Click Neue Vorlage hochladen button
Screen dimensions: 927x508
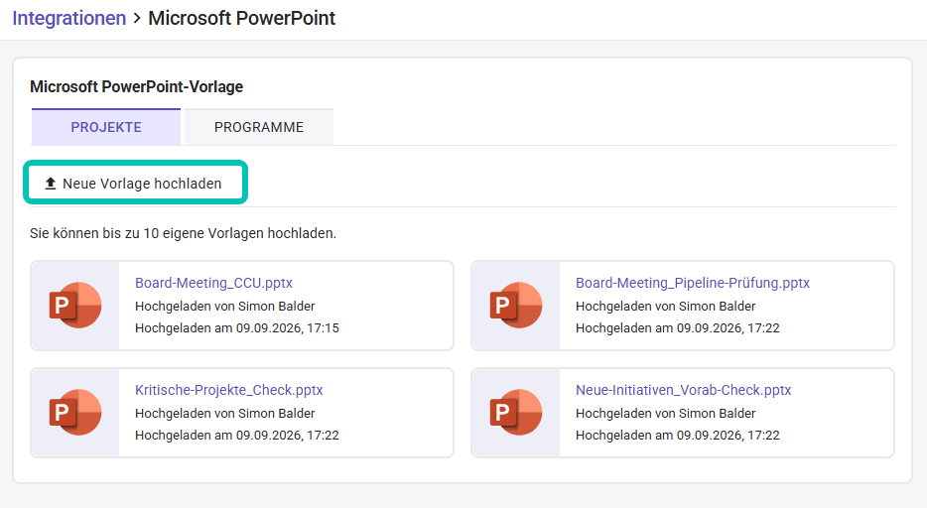click(135, 184)
